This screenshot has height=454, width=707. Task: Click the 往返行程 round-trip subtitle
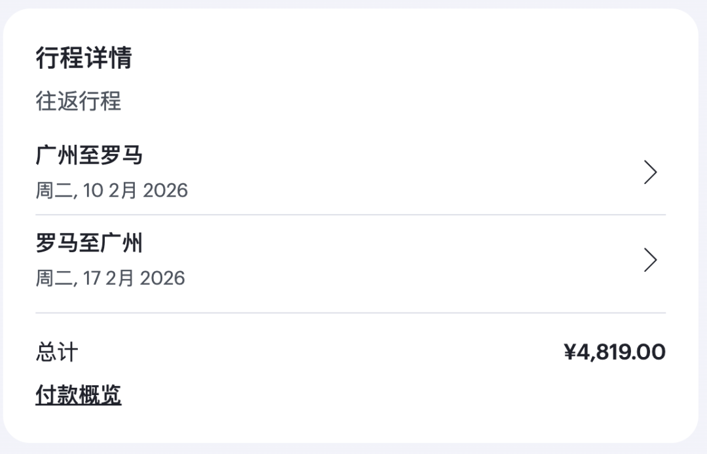click(79, 102)
